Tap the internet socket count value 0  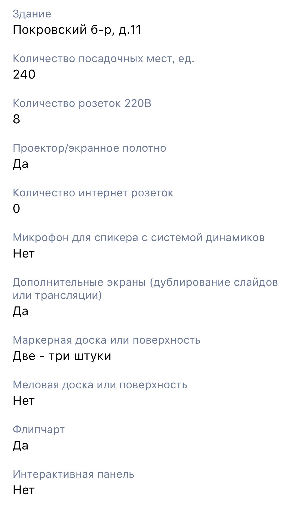16,209
